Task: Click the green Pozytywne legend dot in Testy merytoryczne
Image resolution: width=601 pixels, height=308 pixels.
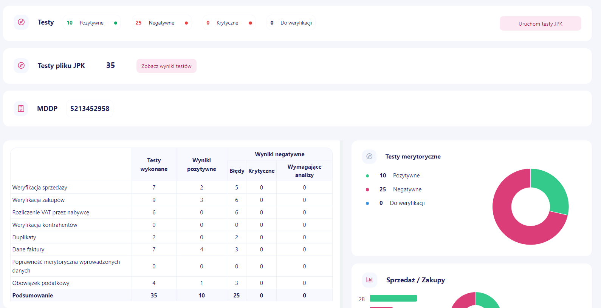Action: click(367, 176)
